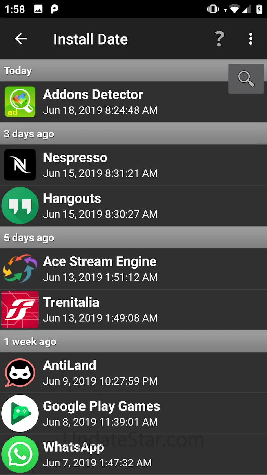The height and width of the screenshot is (475, 267).
Task: Tap the WhatsApp icon
Action: click(x=20, y=454)
